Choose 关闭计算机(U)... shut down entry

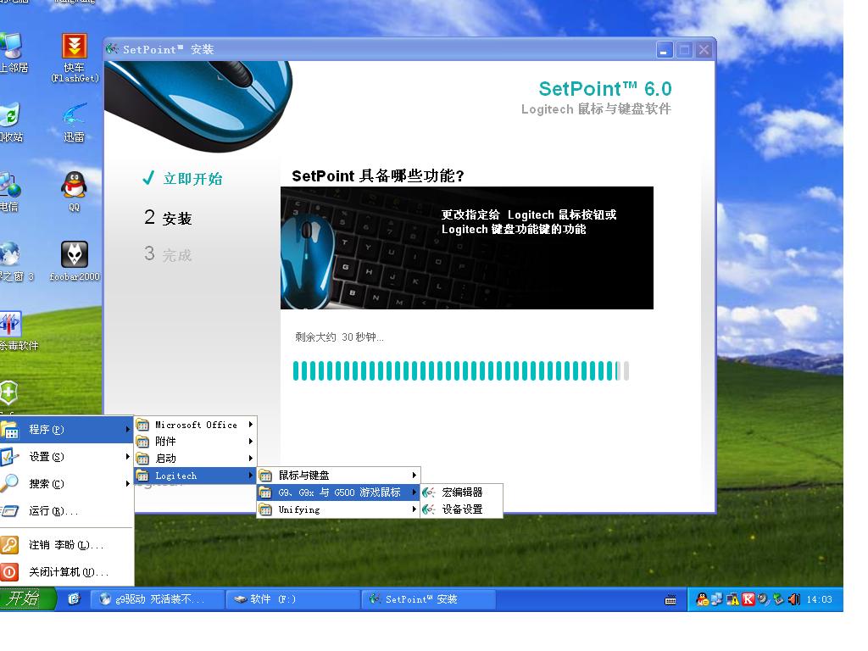66,572
